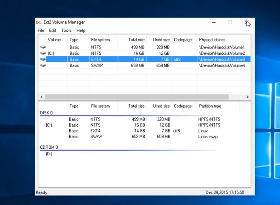Click (C:) volume label in top list
280x205 pixels.
click(51, 53)
